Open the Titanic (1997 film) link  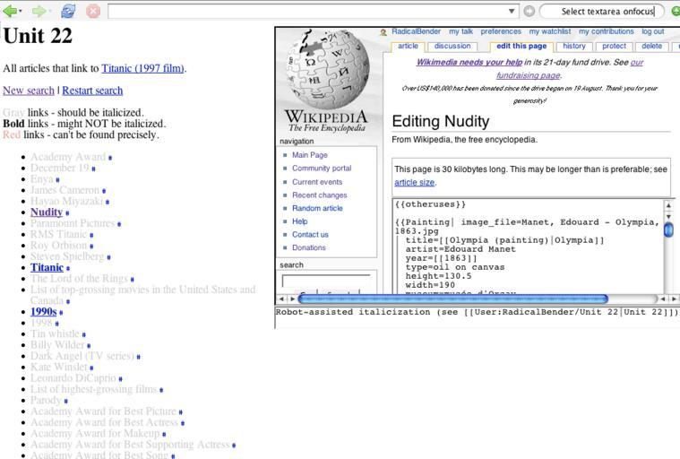[142, 68]
